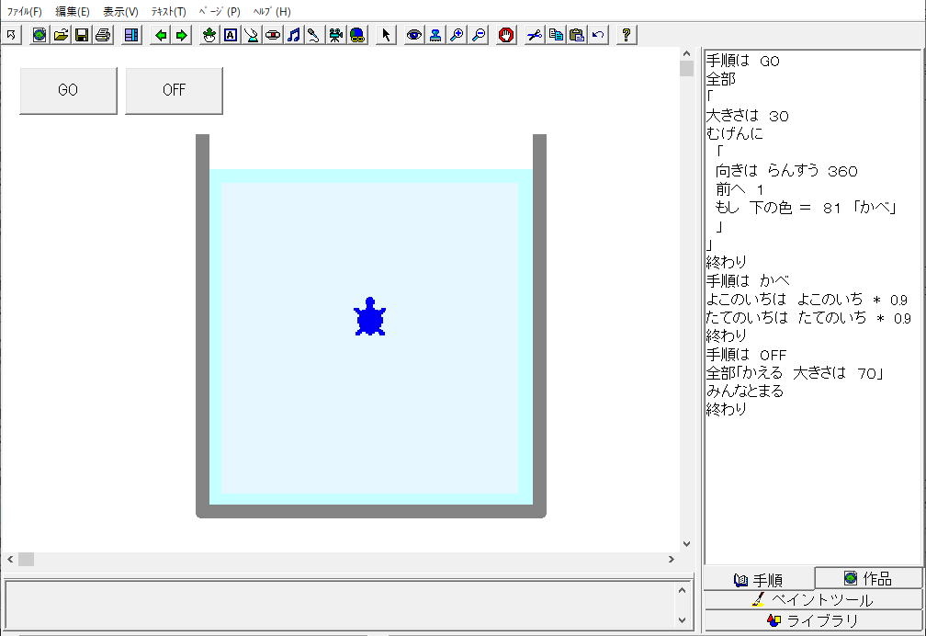This screenshot has width=926, height=636.
Task: Select the blue turtle in the tank
Action: pyautogui.click(x=369, y=317)
